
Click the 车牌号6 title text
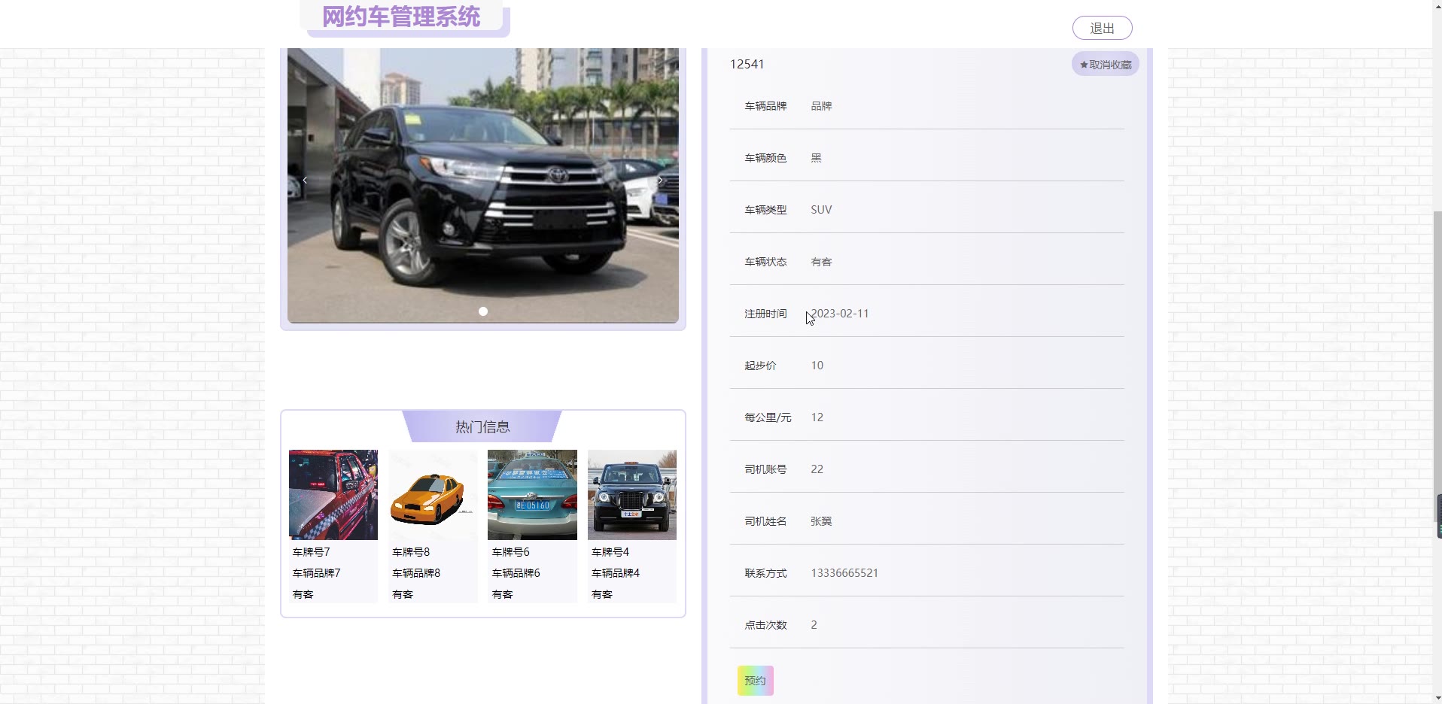(510, 552)
